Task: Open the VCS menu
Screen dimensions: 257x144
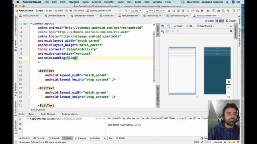Action: tap(147, 2)
